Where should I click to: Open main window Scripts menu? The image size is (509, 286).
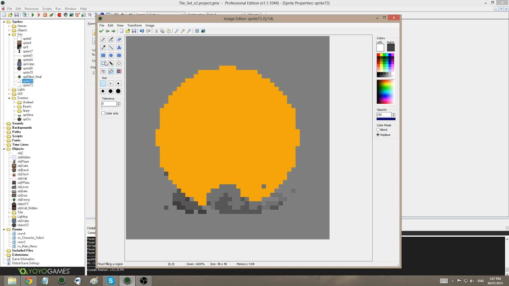click(47, 9)
